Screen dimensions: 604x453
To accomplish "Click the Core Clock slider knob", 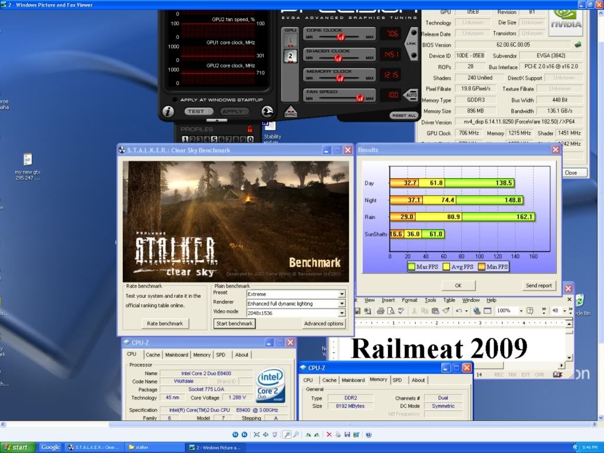I will 341,37.
